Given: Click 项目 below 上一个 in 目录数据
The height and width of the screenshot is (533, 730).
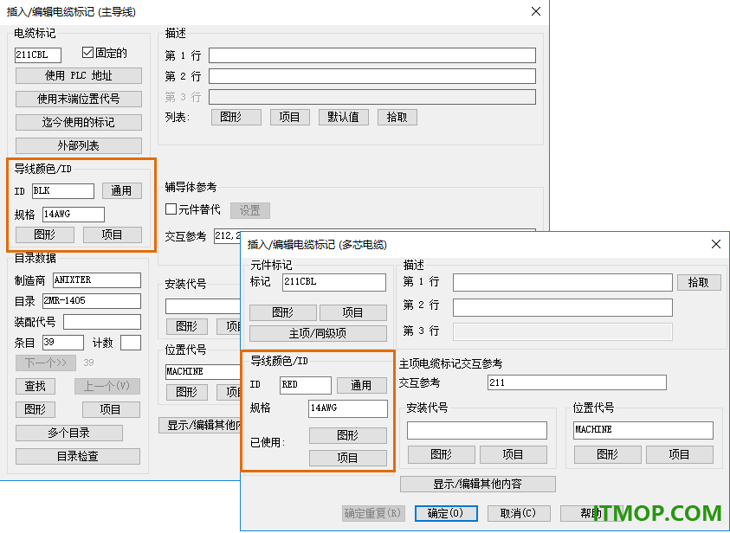Looking at the screenshot, I should pos(111,409).
